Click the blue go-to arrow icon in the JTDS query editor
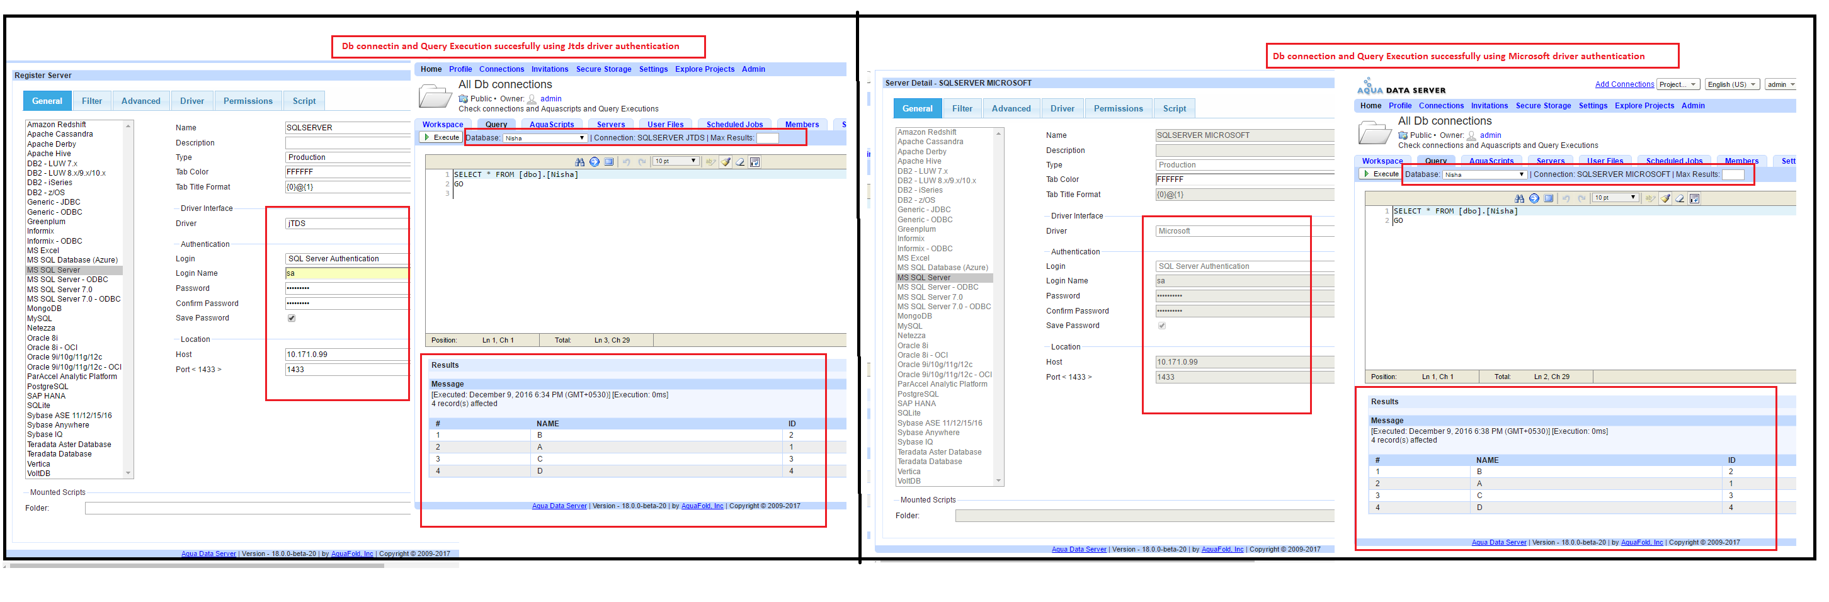This screenshot has width=1829, height=602. tap(595, 162)
